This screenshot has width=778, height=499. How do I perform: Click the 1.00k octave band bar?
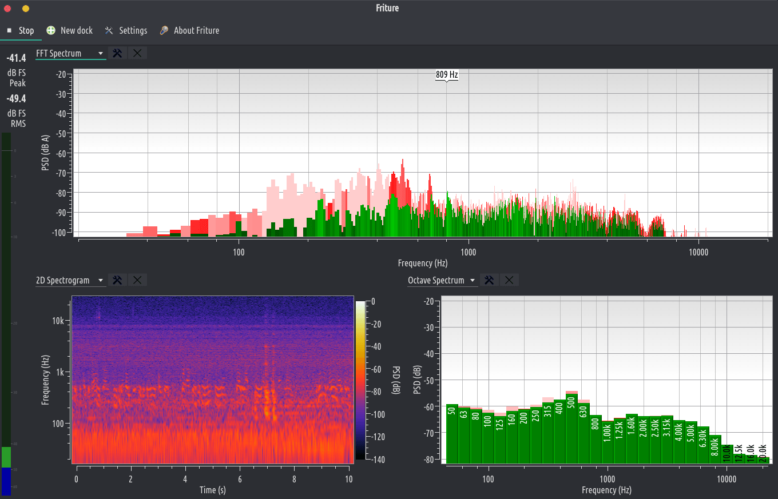pyautogui.click(x=608, y=442)
